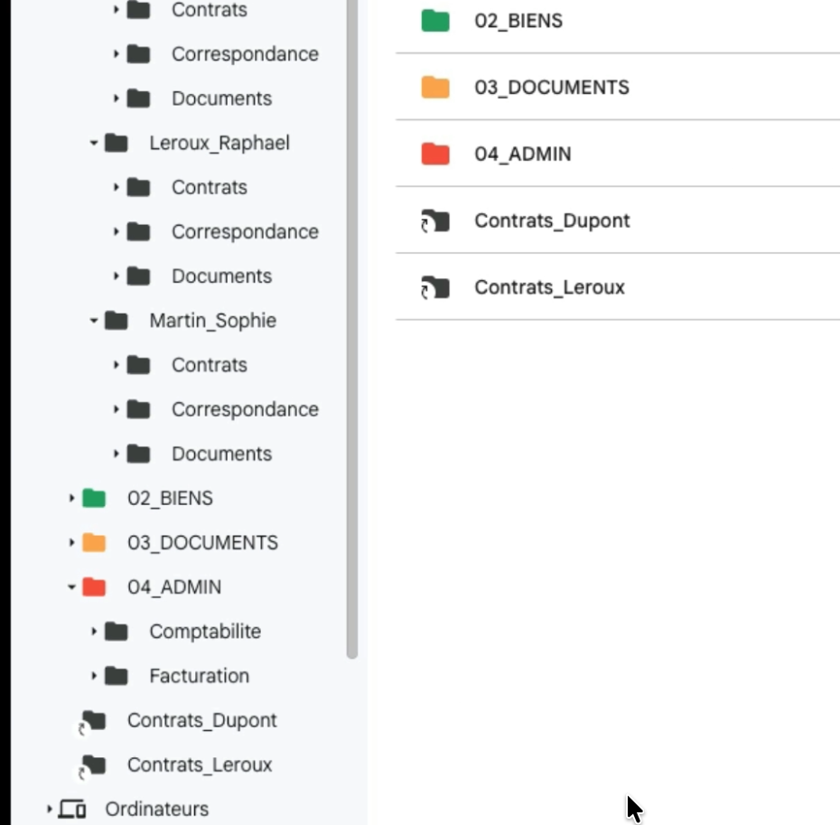Viewport: 840px width, 825px height.
Task: Open the Contrats_Leroux row name in file list
Action: (549, 288)
